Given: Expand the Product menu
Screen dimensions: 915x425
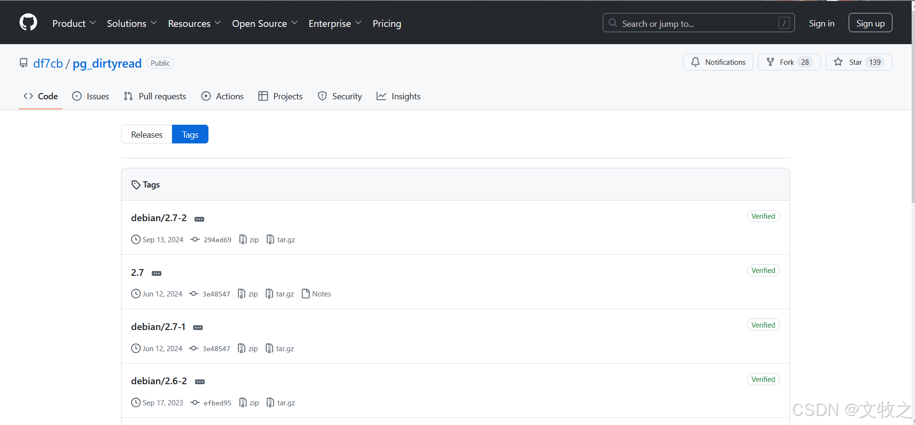Looking at the screenshot, I should [x=74, y=24].
